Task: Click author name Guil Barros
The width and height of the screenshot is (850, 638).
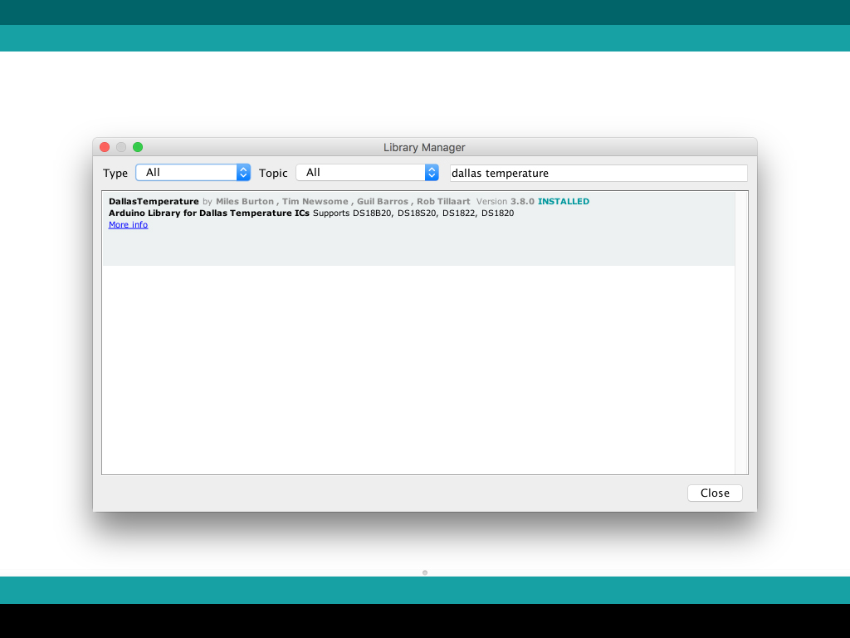Action: tap(382, 201)
